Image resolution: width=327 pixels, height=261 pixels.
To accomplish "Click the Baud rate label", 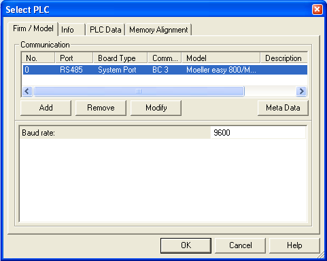I will (38, 133).
